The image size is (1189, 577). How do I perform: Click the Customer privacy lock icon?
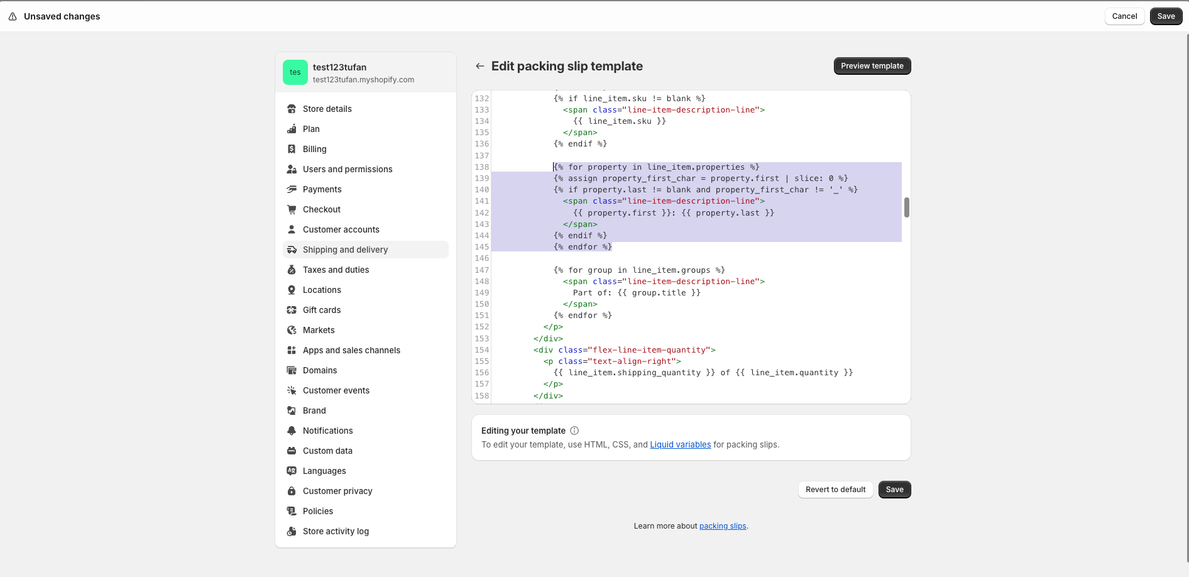(x=292, y=491)
